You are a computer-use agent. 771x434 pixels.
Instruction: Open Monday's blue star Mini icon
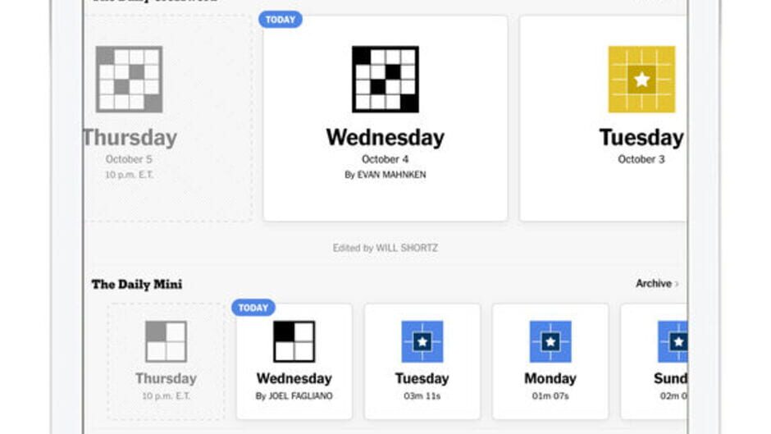point(550,341)
